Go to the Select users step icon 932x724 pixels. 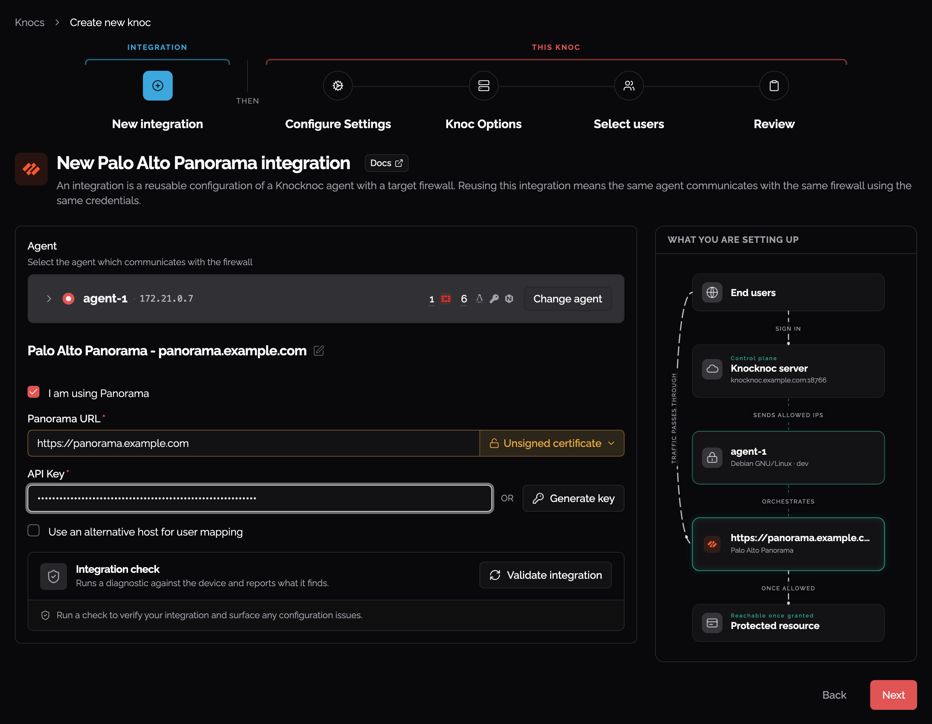tap(629, 85)
